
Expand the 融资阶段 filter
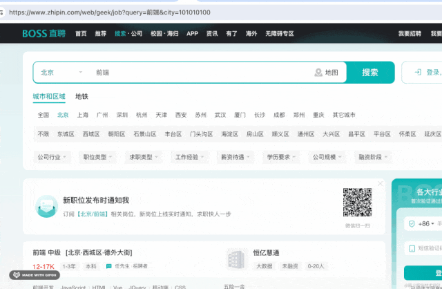click(x=373, y=157)
